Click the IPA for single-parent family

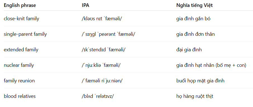tap(108, 34)
